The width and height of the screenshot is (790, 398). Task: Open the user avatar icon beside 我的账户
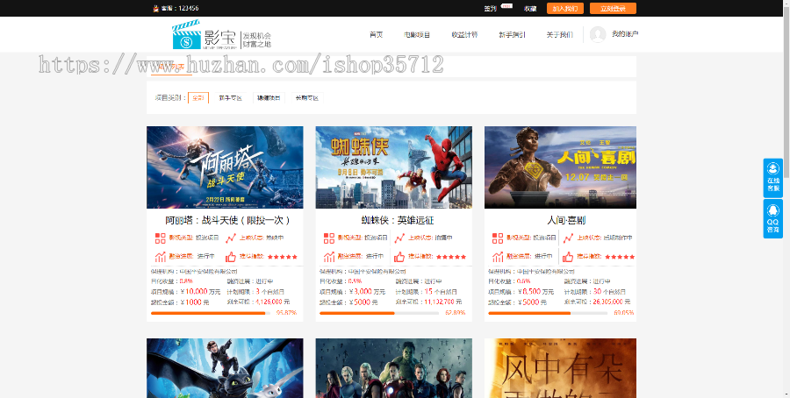pos(598,34)
